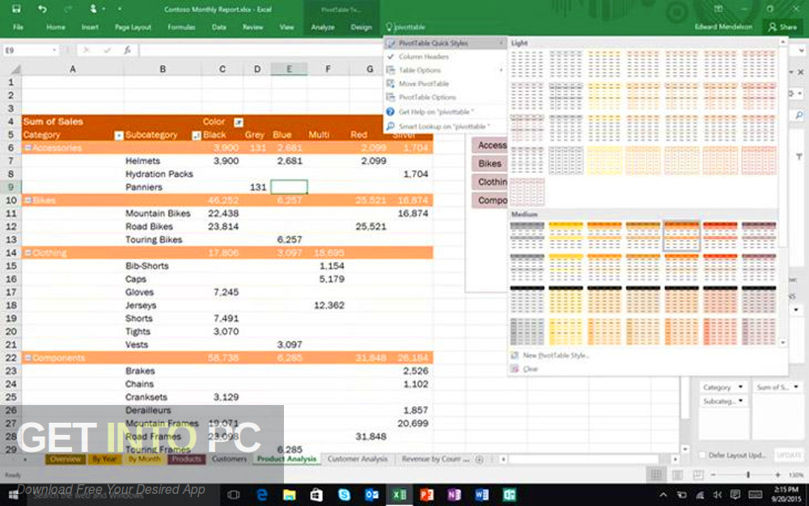Open the Category filter dropdown in row 5

tap(119, 135)
